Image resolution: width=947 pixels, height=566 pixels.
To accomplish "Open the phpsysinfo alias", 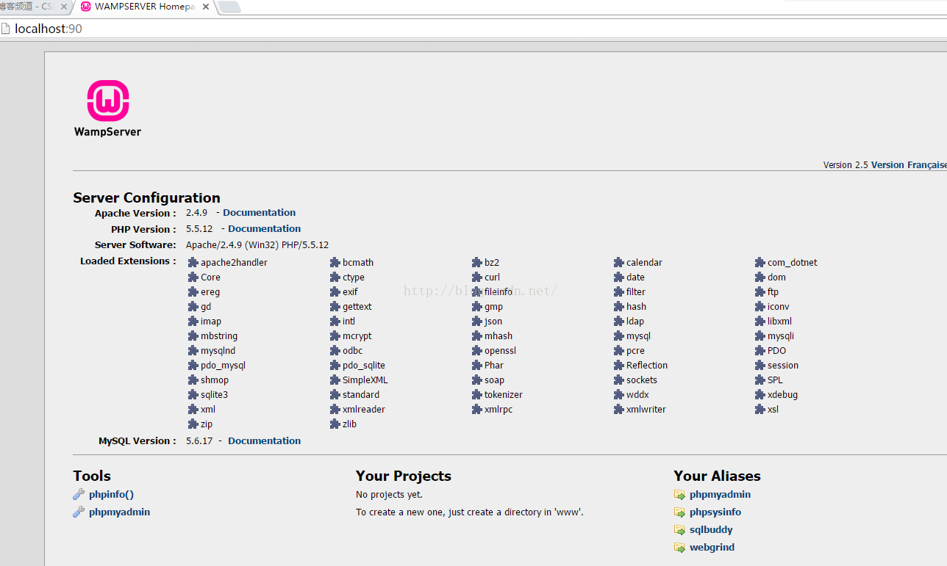I will click(x=715, y=512).
